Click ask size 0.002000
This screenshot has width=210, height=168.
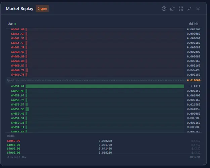[194, 52]
